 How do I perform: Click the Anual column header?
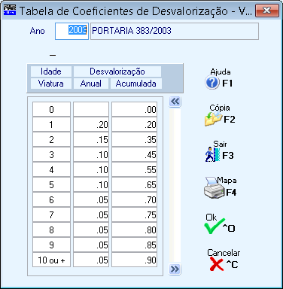click(91, 84)
